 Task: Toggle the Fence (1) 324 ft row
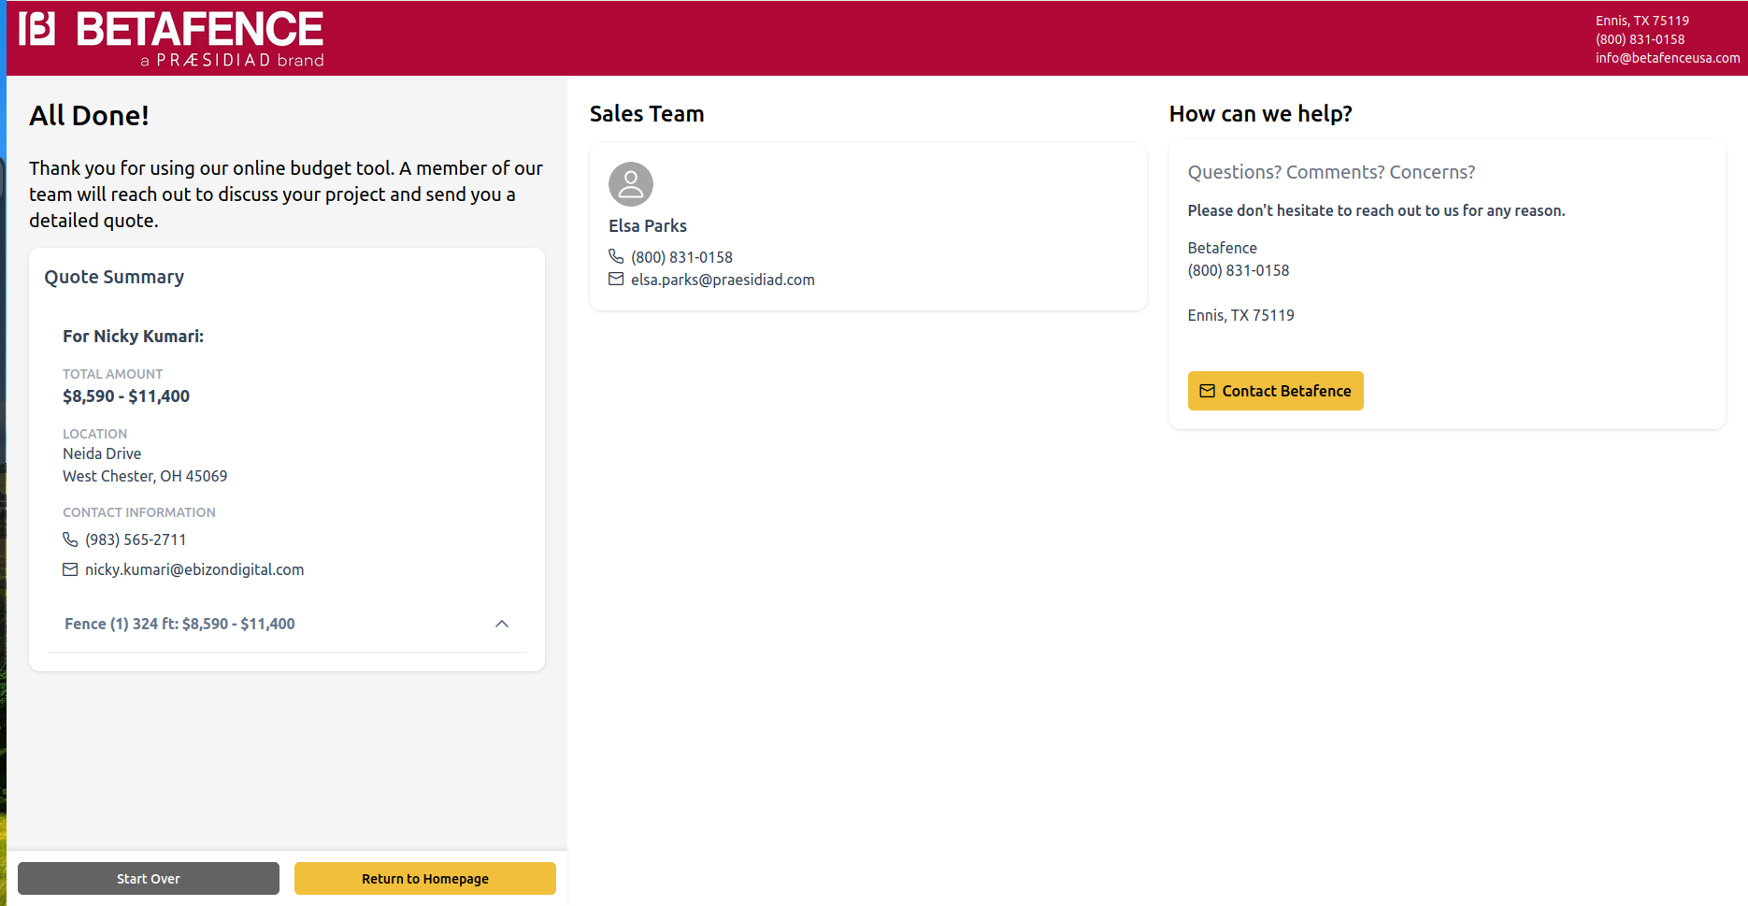point(179,624)
